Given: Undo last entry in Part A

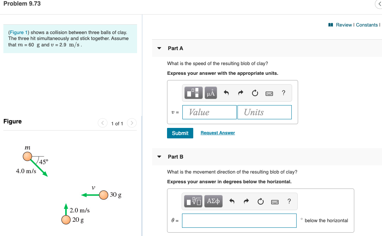Looking at the screenshot, I should [226, 93].
